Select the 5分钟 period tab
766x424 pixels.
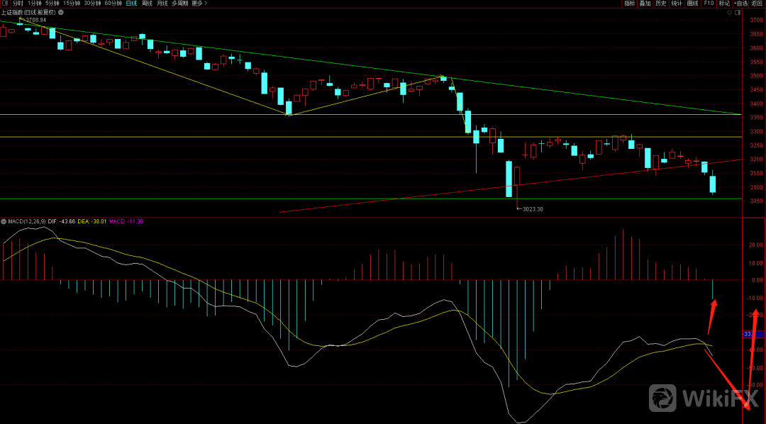(x=53, y=4)
